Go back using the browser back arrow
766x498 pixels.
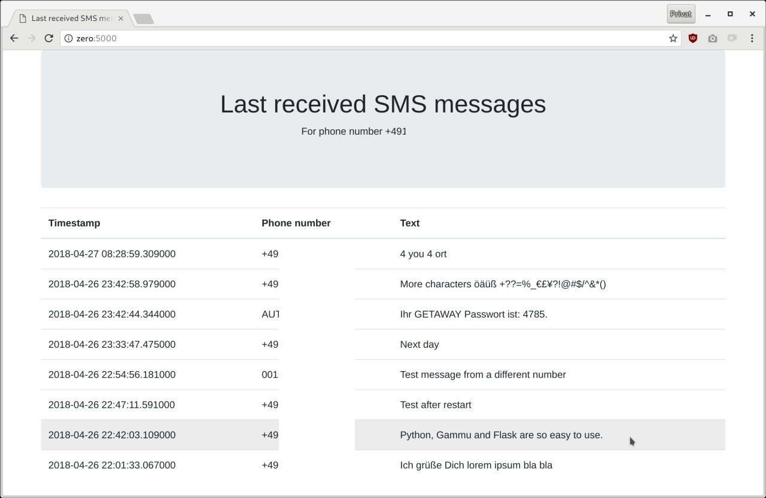point(14,38)
